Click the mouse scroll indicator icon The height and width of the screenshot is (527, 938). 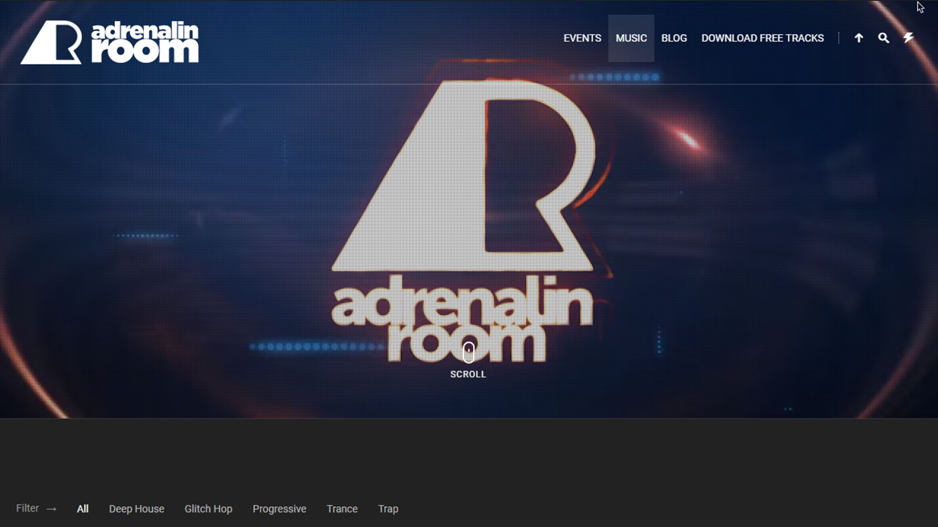click(x=469, y=352)
